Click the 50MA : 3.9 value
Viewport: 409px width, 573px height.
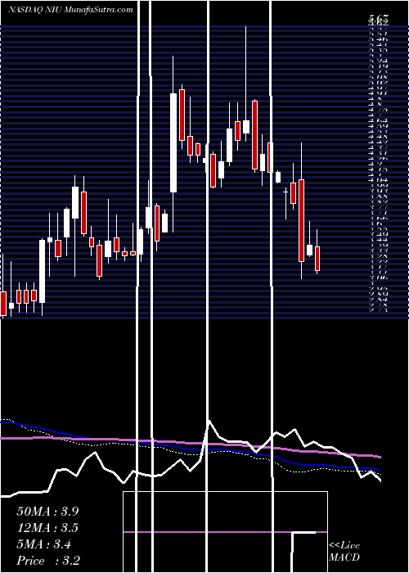coord(47,512)
